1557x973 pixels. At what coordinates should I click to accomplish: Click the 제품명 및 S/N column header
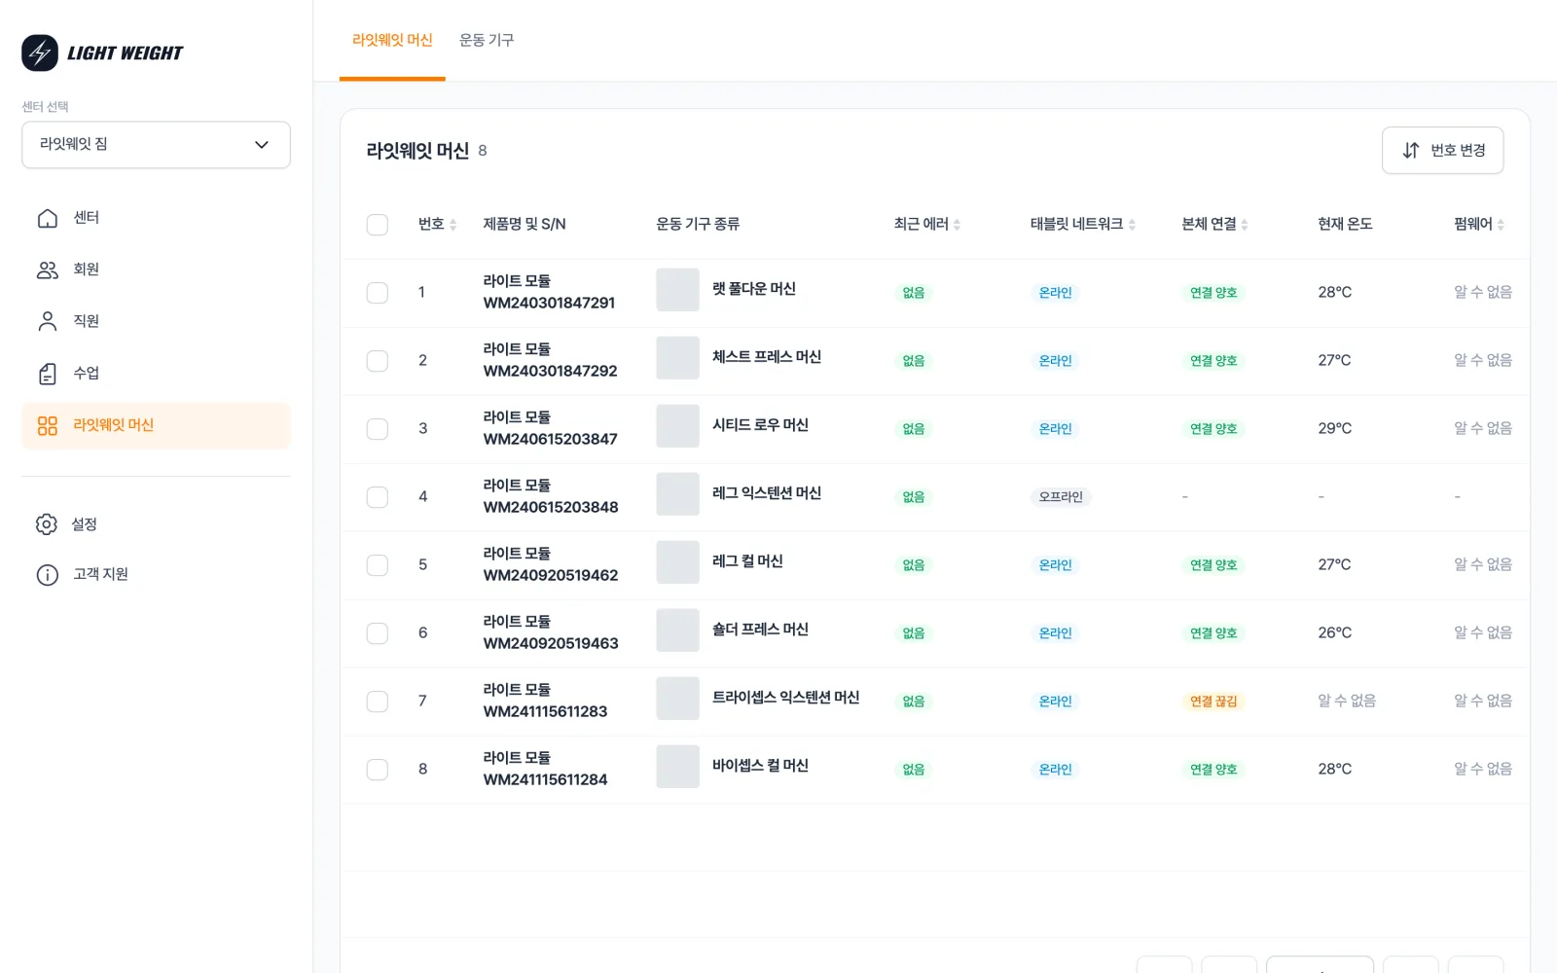525,225
